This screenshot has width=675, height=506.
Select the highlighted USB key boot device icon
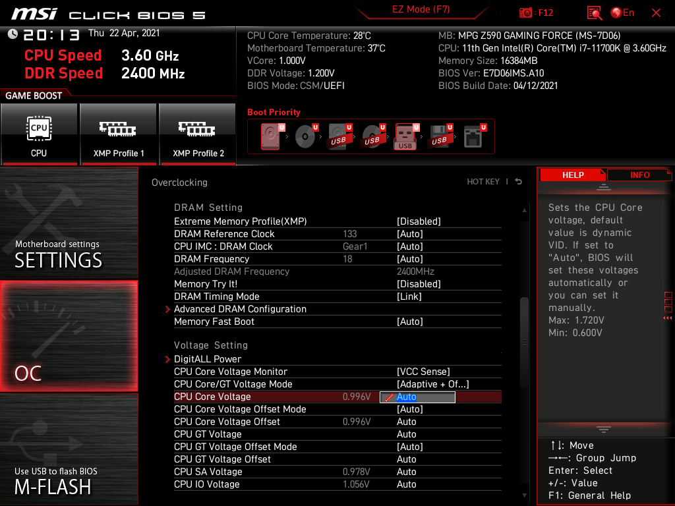pyautogui.click(x=407, y=136)
